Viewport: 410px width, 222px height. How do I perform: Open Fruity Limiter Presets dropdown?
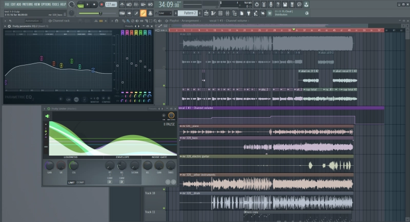153,108
